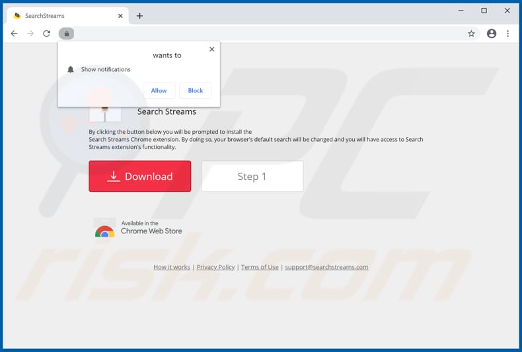Open the Privacy Policy link
Screen dimensions: 522x352
[215, 267]
